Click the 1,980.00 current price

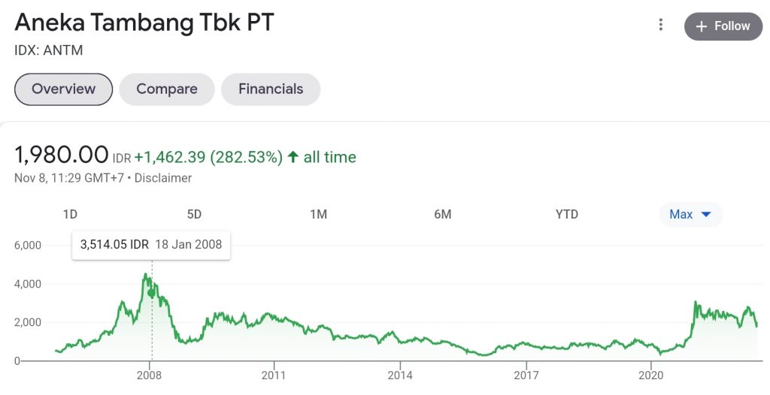pyautogui.click(x=62, y=155)
